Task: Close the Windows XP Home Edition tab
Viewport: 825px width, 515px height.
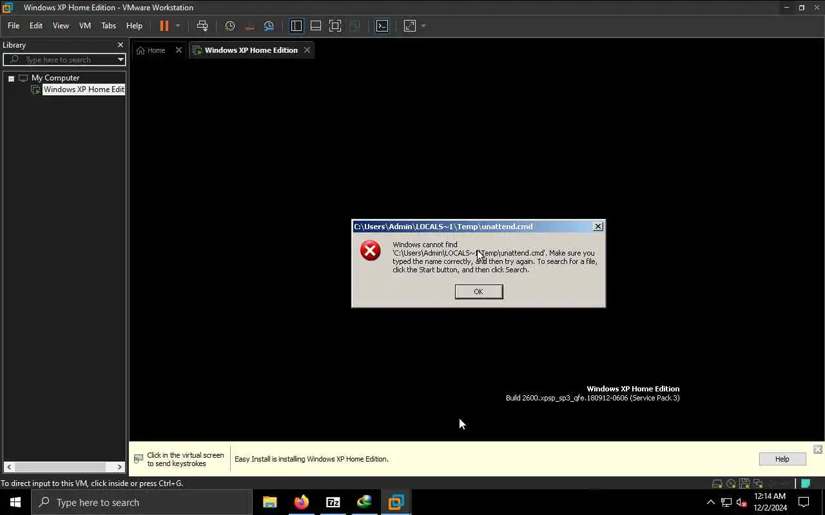Action: [307, 50]
